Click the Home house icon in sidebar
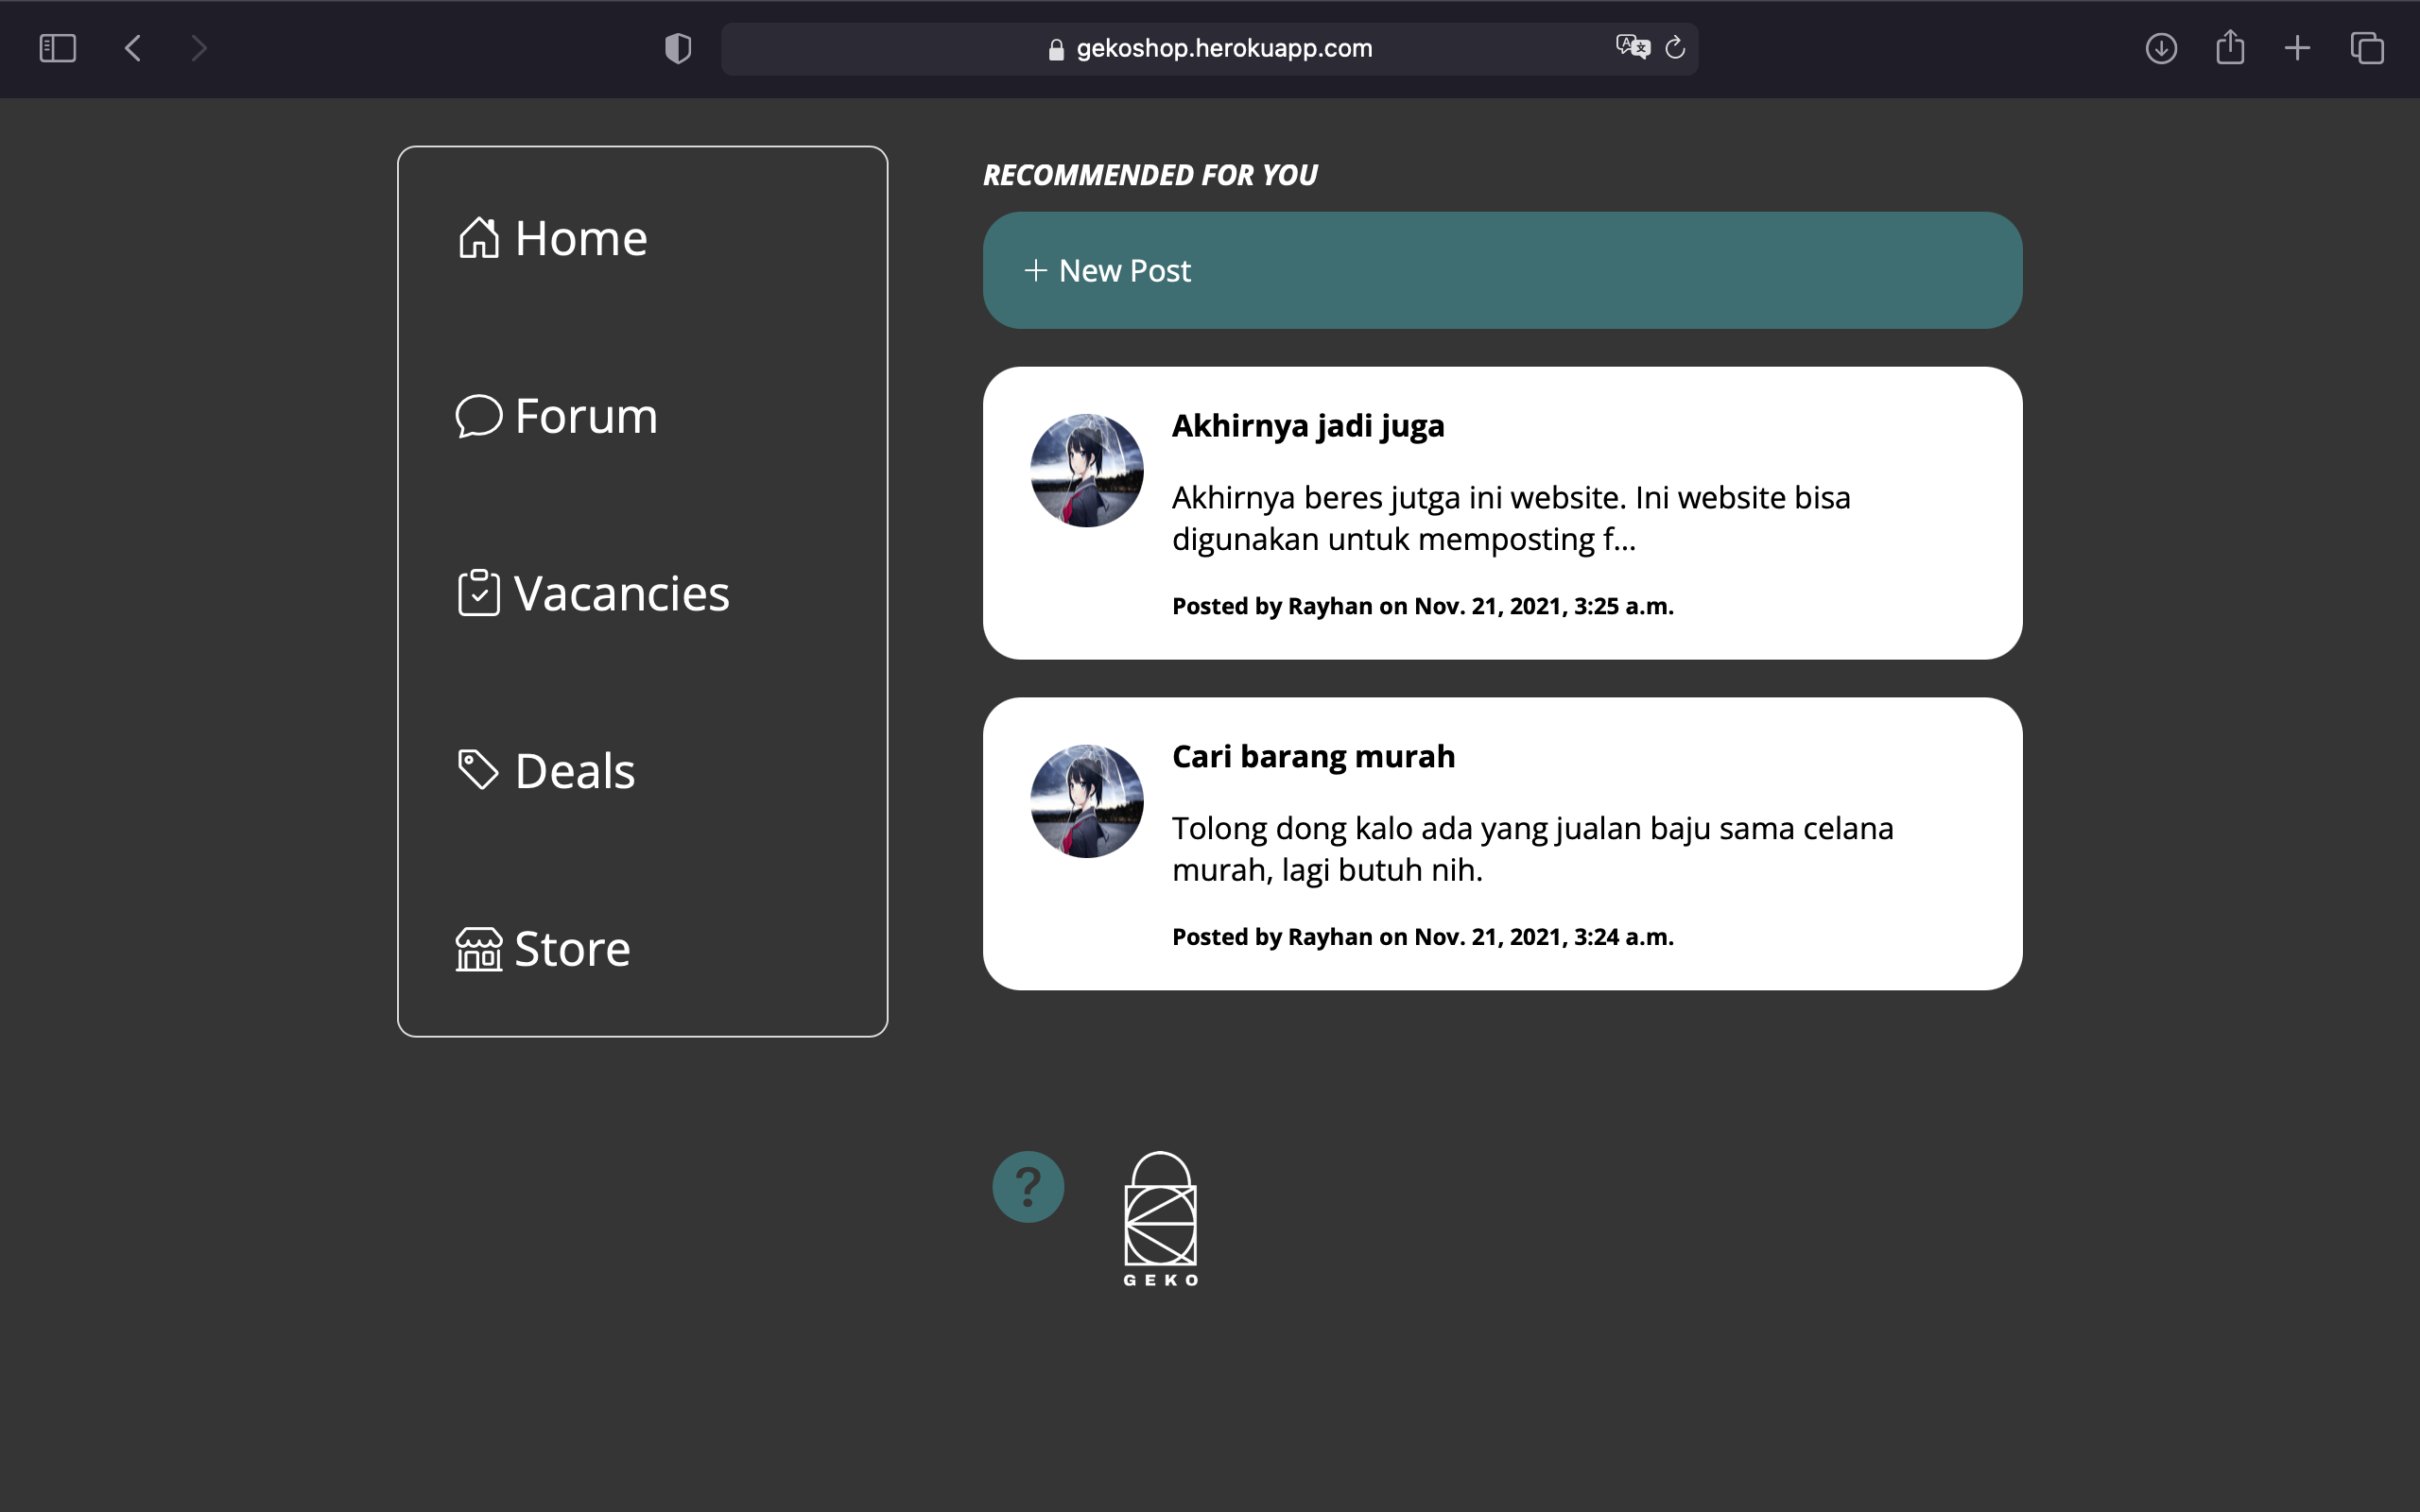The image size is (2420, 1512). (478, 238)
